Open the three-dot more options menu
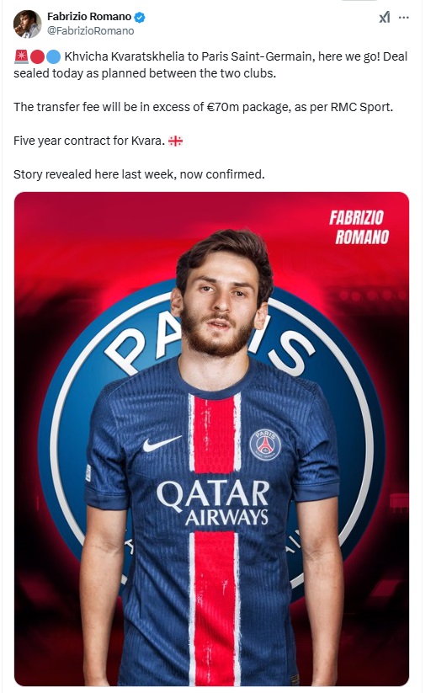This screenshot has height=693, width=425. point(403,18)
